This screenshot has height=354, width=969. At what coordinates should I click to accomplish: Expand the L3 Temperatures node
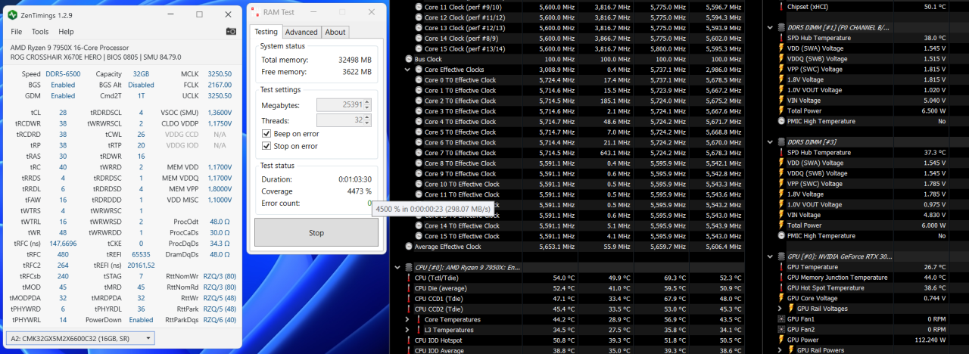click(408, 330)
